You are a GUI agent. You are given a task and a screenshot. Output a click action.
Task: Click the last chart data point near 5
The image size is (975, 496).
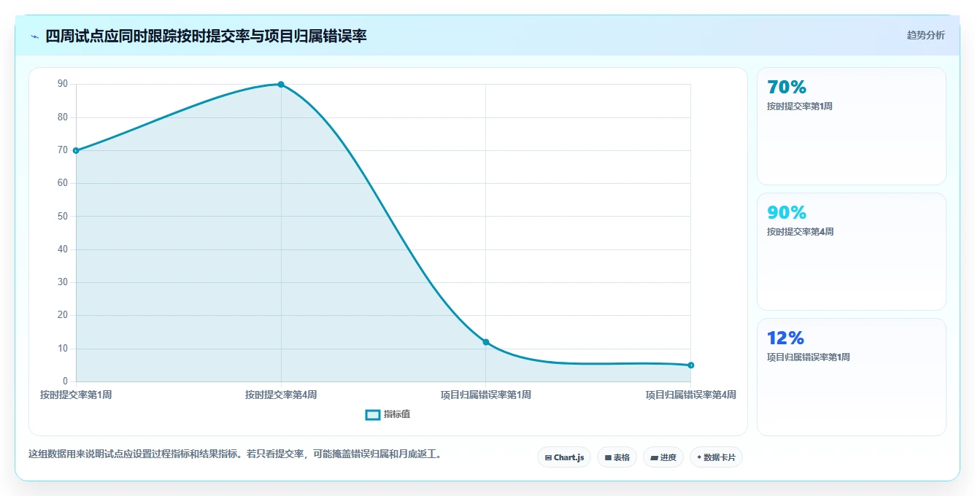tap(690, 365)
